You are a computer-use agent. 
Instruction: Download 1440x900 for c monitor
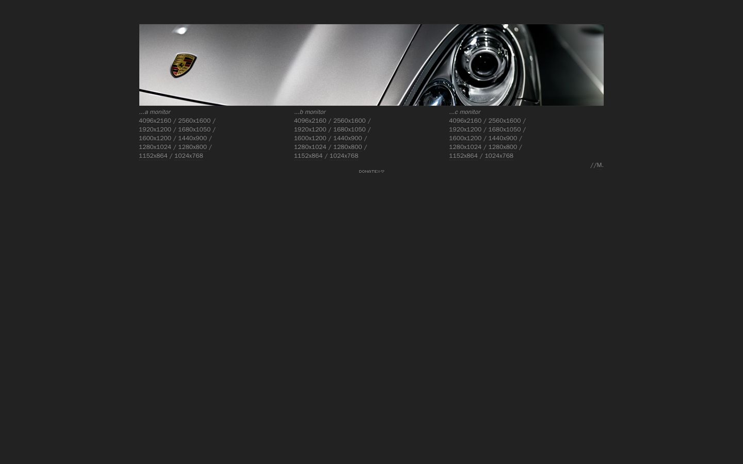(503, 138)
